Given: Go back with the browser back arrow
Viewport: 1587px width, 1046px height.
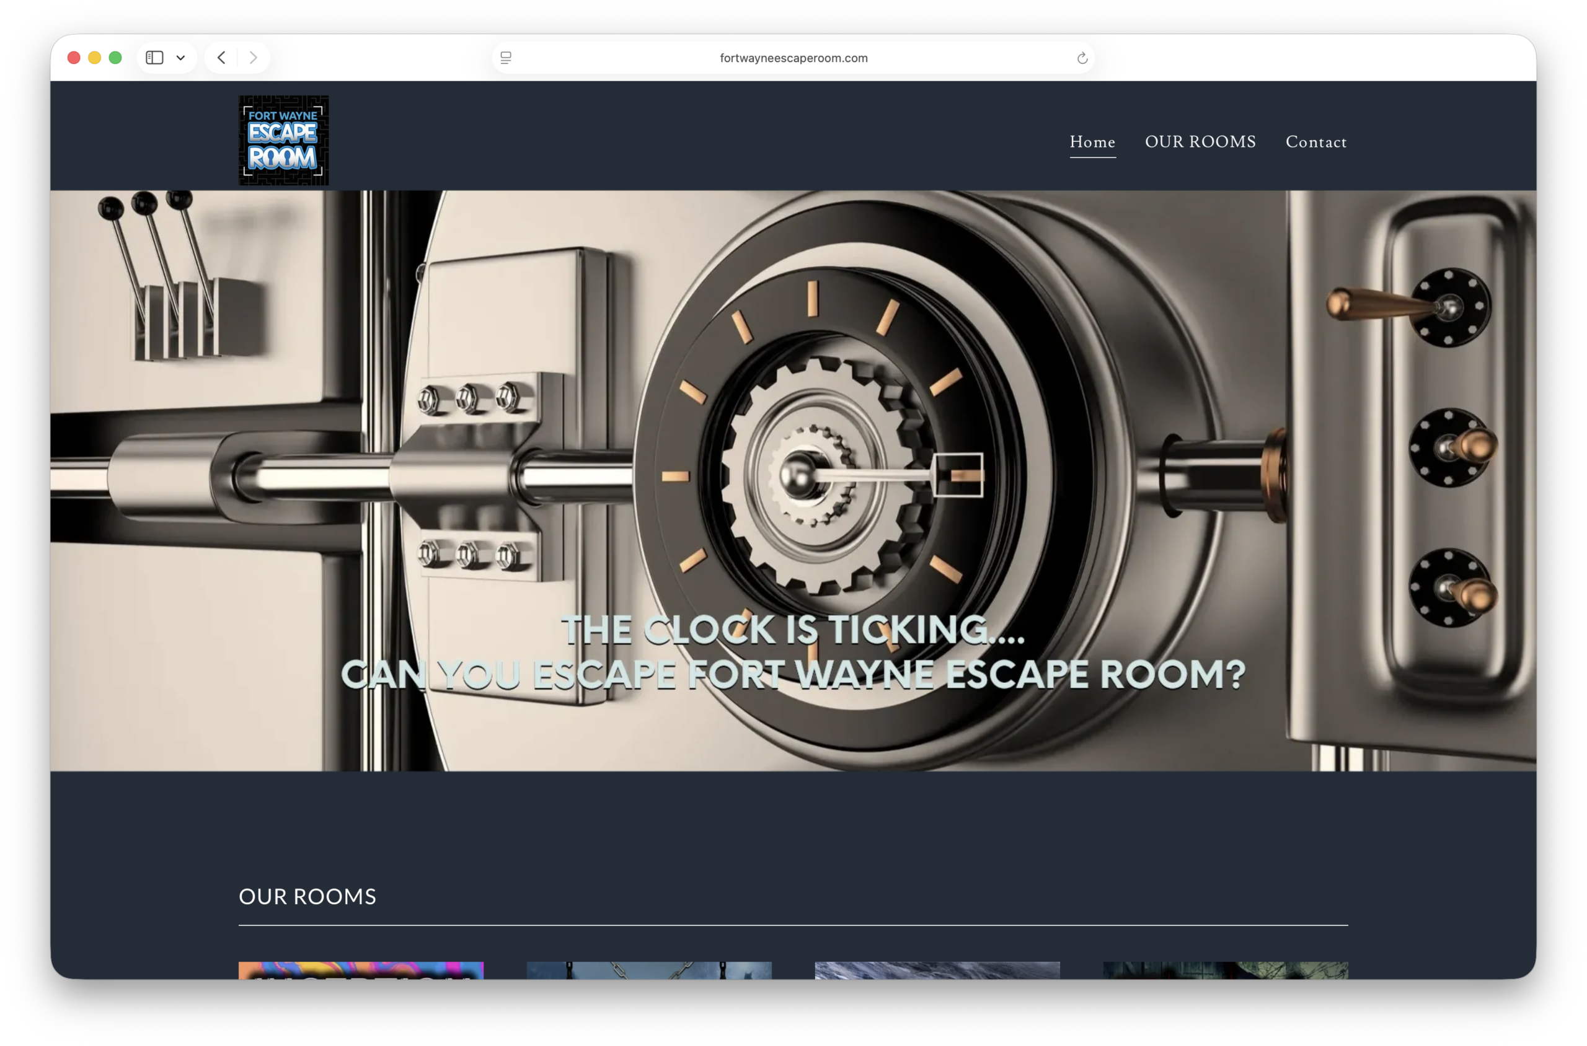Looking at the screenshot, I should pyautogui.click(x=221, y=58).
